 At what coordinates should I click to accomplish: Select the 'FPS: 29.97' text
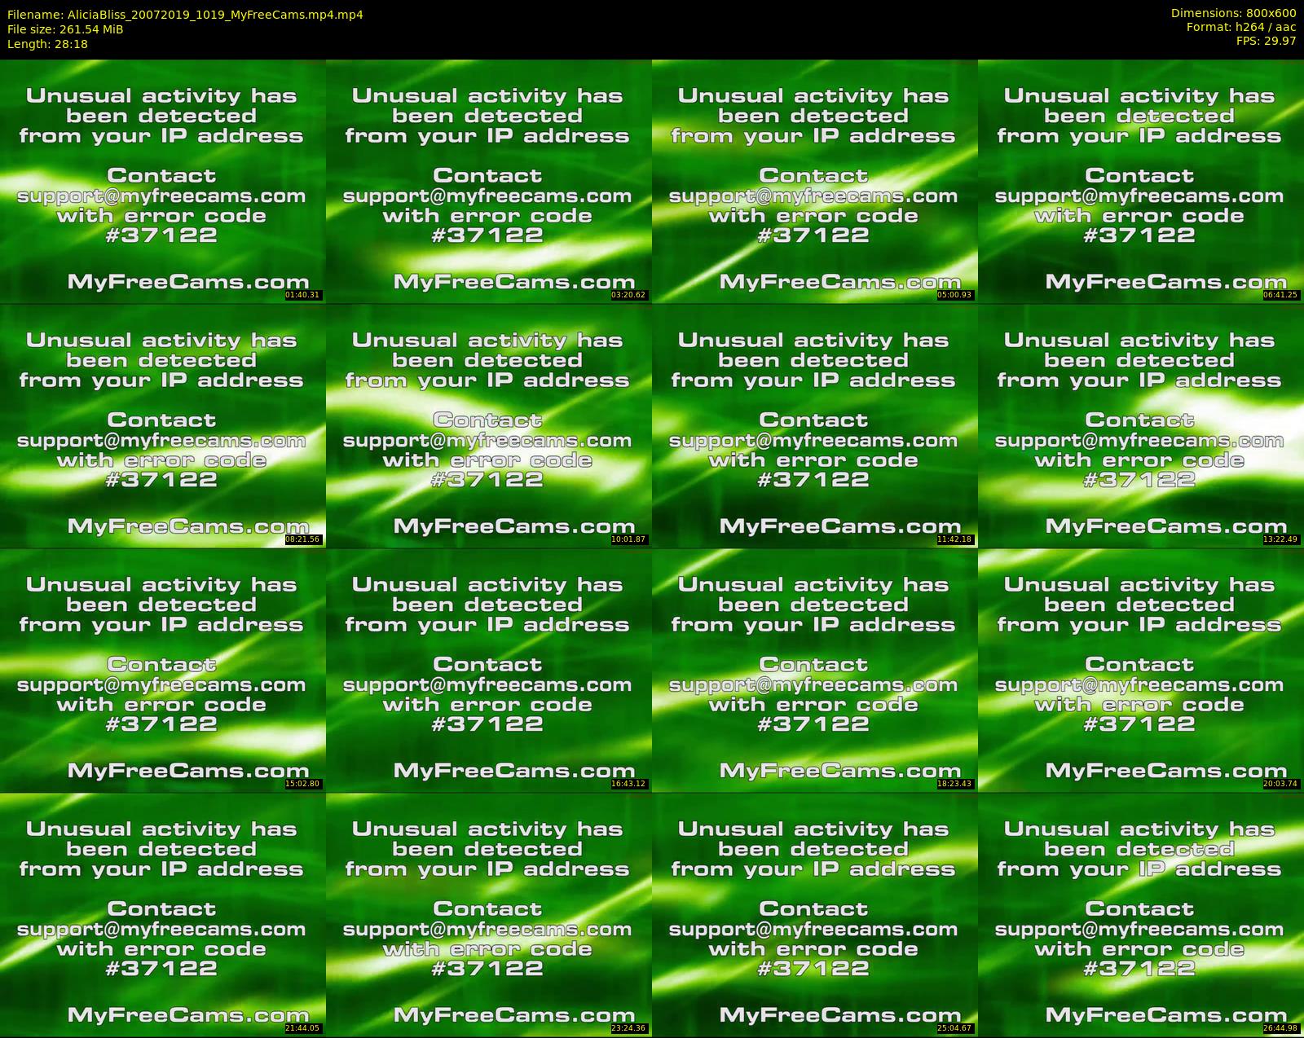coord(1267,41)
